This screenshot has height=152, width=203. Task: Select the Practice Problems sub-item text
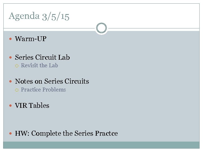(43, 90)
